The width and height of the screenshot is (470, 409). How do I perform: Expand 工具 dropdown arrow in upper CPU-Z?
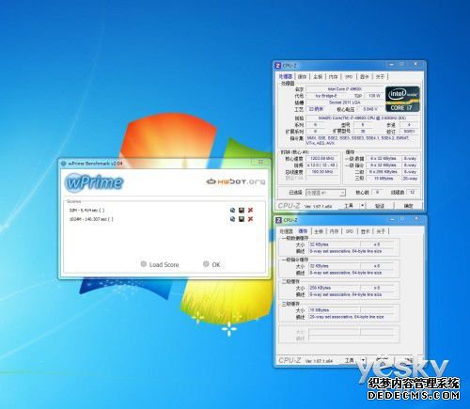pyautogui.click(x=363, y=206)
